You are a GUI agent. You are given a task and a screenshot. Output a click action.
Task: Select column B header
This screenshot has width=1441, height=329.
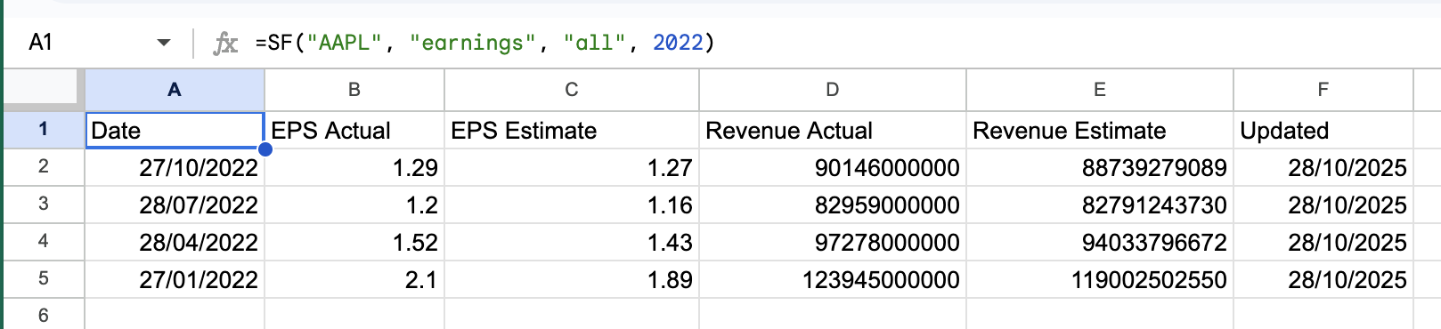(354, 90)
